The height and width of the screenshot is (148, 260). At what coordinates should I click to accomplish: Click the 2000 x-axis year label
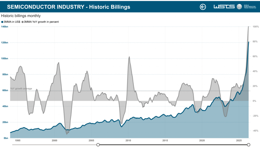(54, 141)
